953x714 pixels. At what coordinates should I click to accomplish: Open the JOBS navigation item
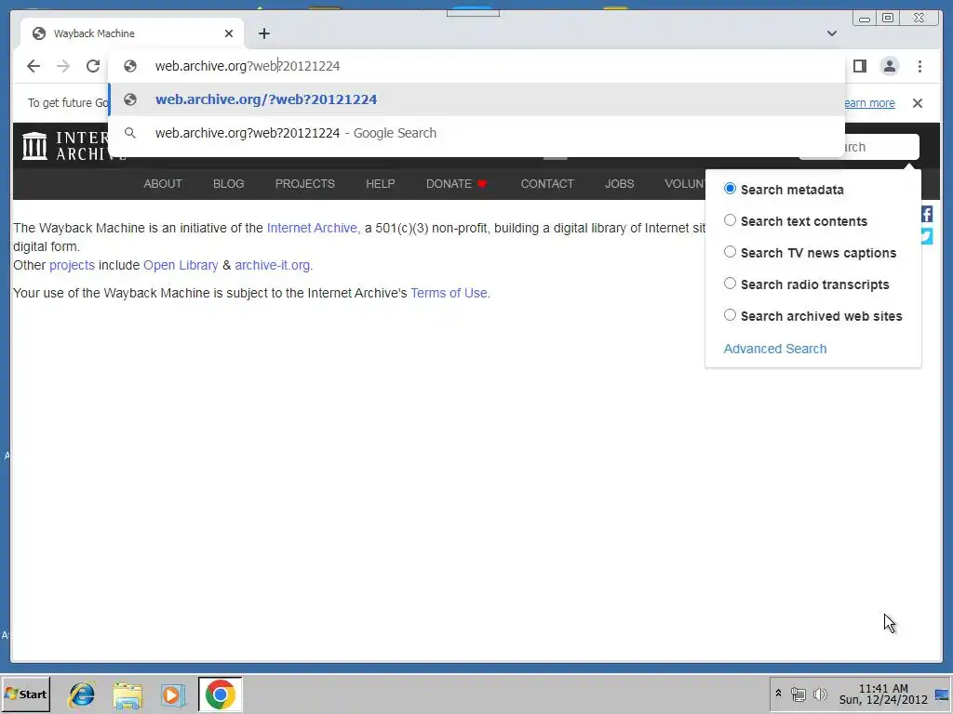point(619,184)
